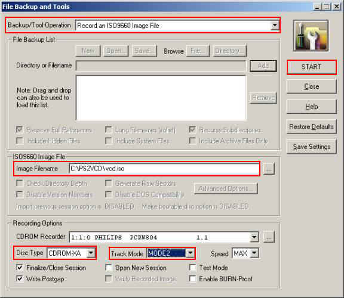Image resolution: width=344 pixels, height=298 pixels.
Task: Click the tools icon image above START
Action: pyautogui.click(x=311, y=36)
